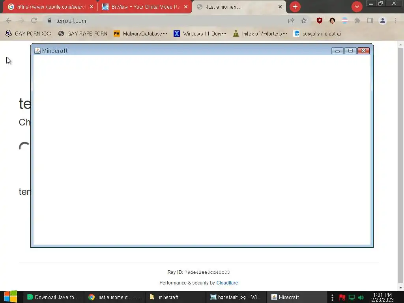The image size is (404, 303).
Task: Close the Google search tab
Action: tap(92, 7)
